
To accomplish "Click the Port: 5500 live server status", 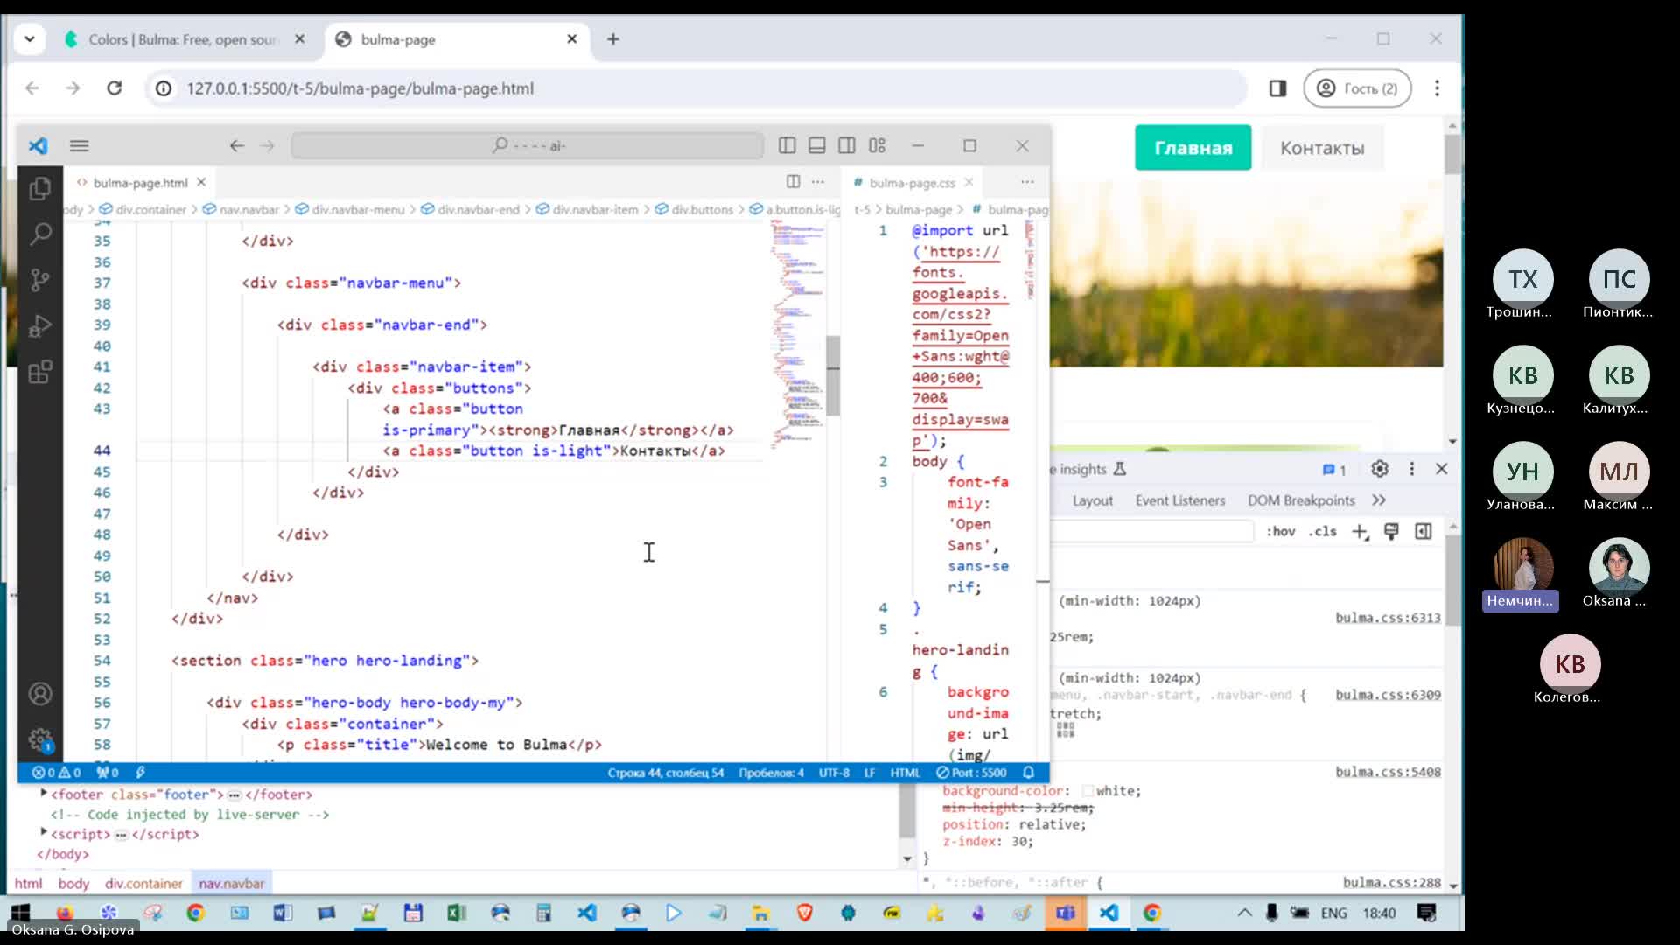I will click(971, 773).
